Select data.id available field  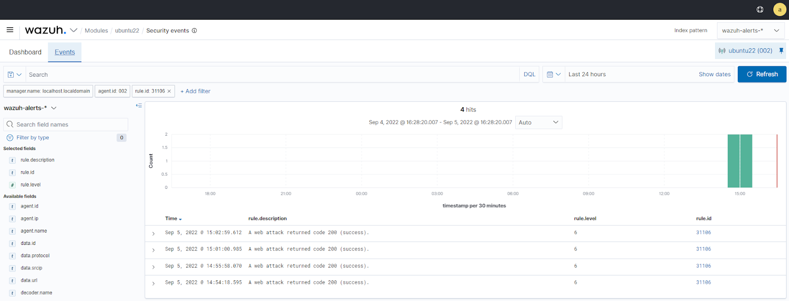tap(28, 243)
